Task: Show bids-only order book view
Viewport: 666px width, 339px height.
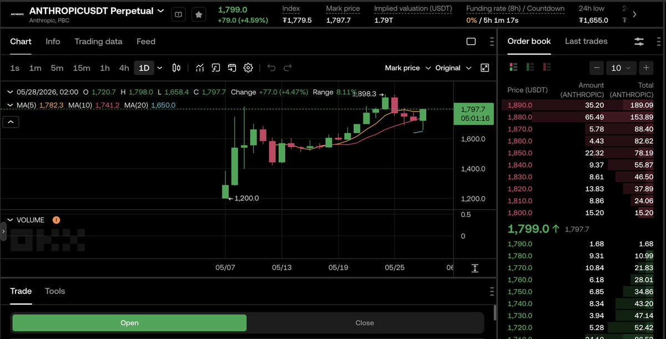Action: [x=530, y=67]
